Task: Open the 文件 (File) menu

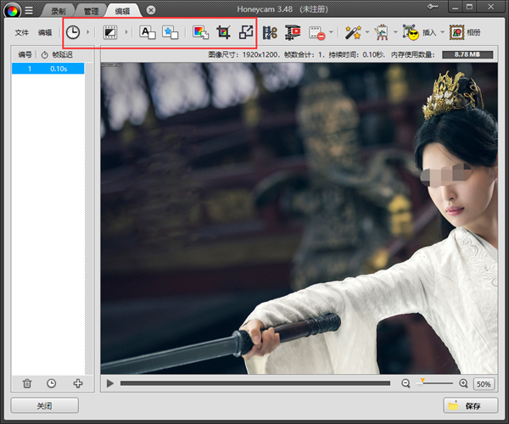Action: [x=22, y=32]
